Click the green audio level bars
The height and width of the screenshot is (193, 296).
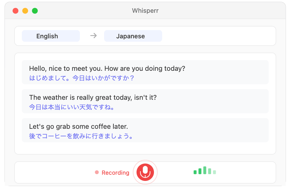tap(205, 170)
